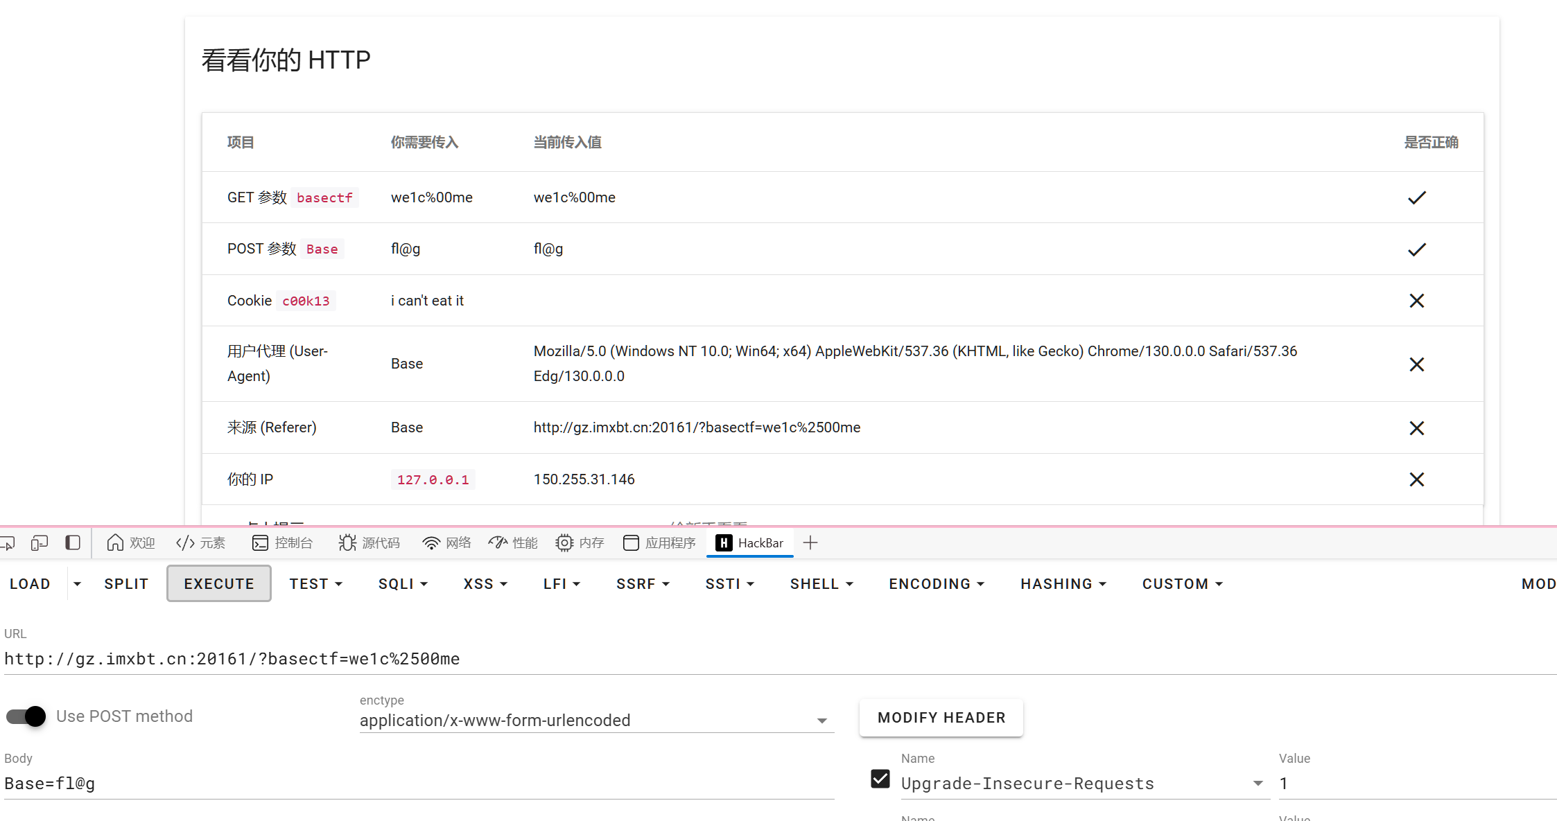Image resolution: width=1557 pixels, height=821 pixels.
Task: Open the Console panel icon
Action: (x=260, y=542)
